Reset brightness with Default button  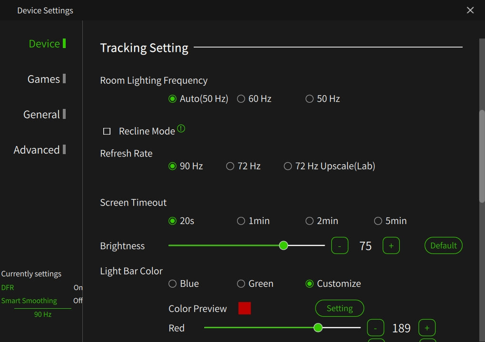(443, 245)
